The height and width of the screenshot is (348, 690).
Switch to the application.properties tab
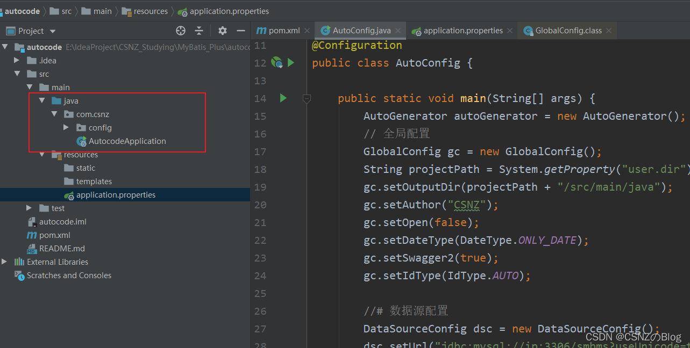tap(463, 31)
